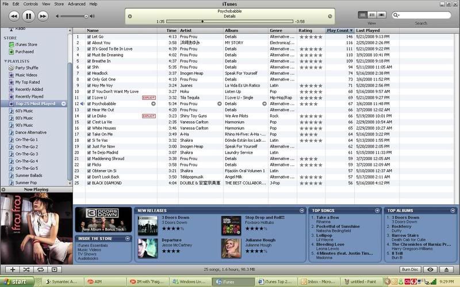Open the Store menu
Viewport: 460px width, 287px height.
(x=59, y=4)
